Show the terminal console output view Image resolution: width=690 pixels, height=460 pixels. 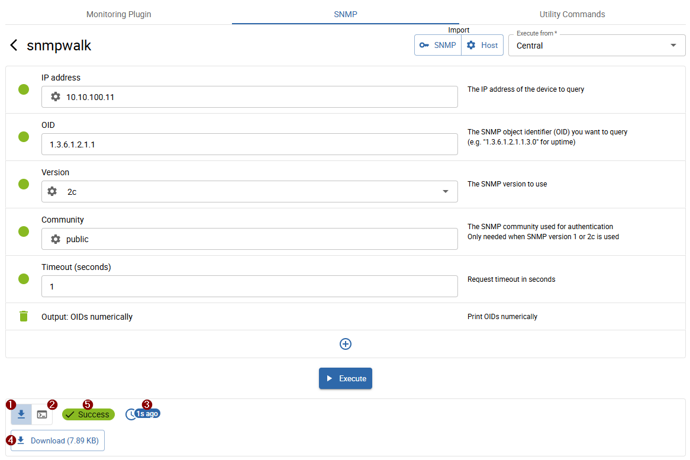[42, 414]
